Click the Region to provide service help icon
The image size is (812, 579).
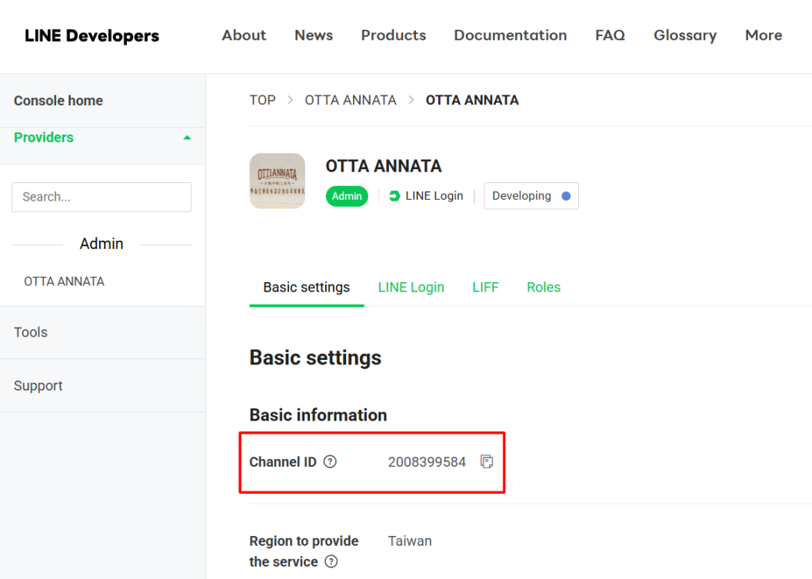coord(331,562)
